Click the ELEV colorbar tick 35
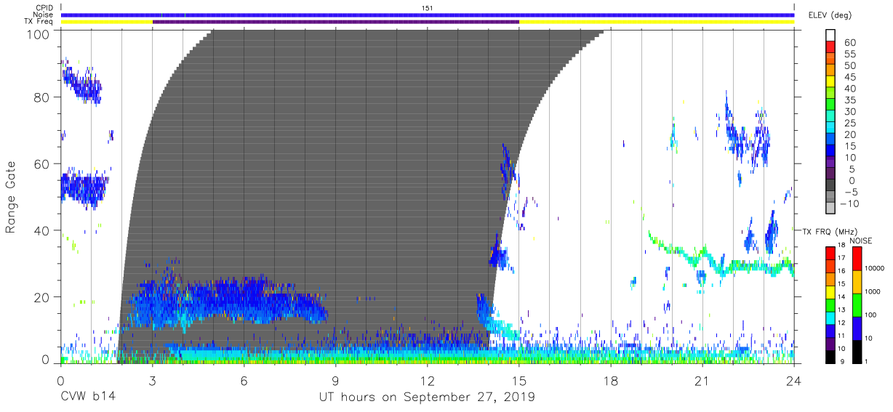The image size is (893, 412). pyautogui.click(x=849, y=100)
